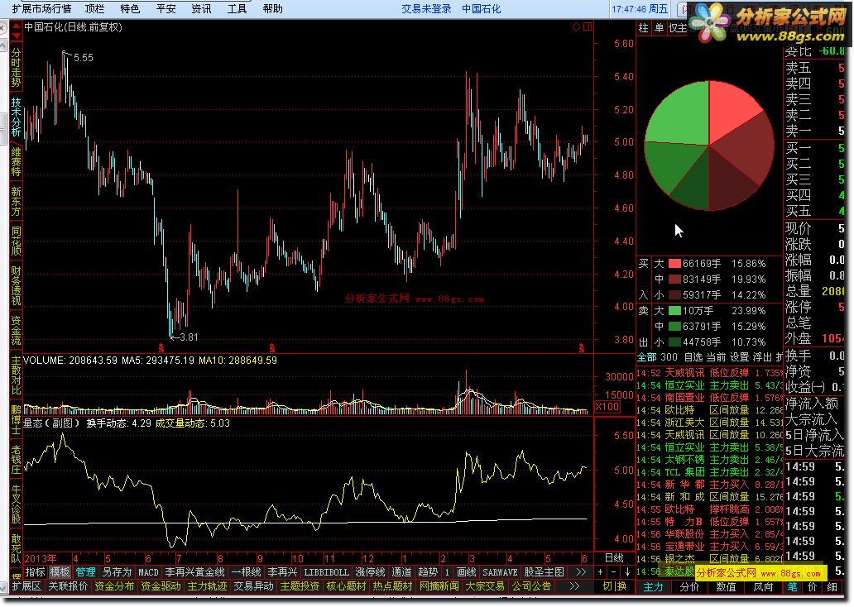This screenshot has height=607, width=854.
Task: Open the 平安 menu
Action: [166, 9]
